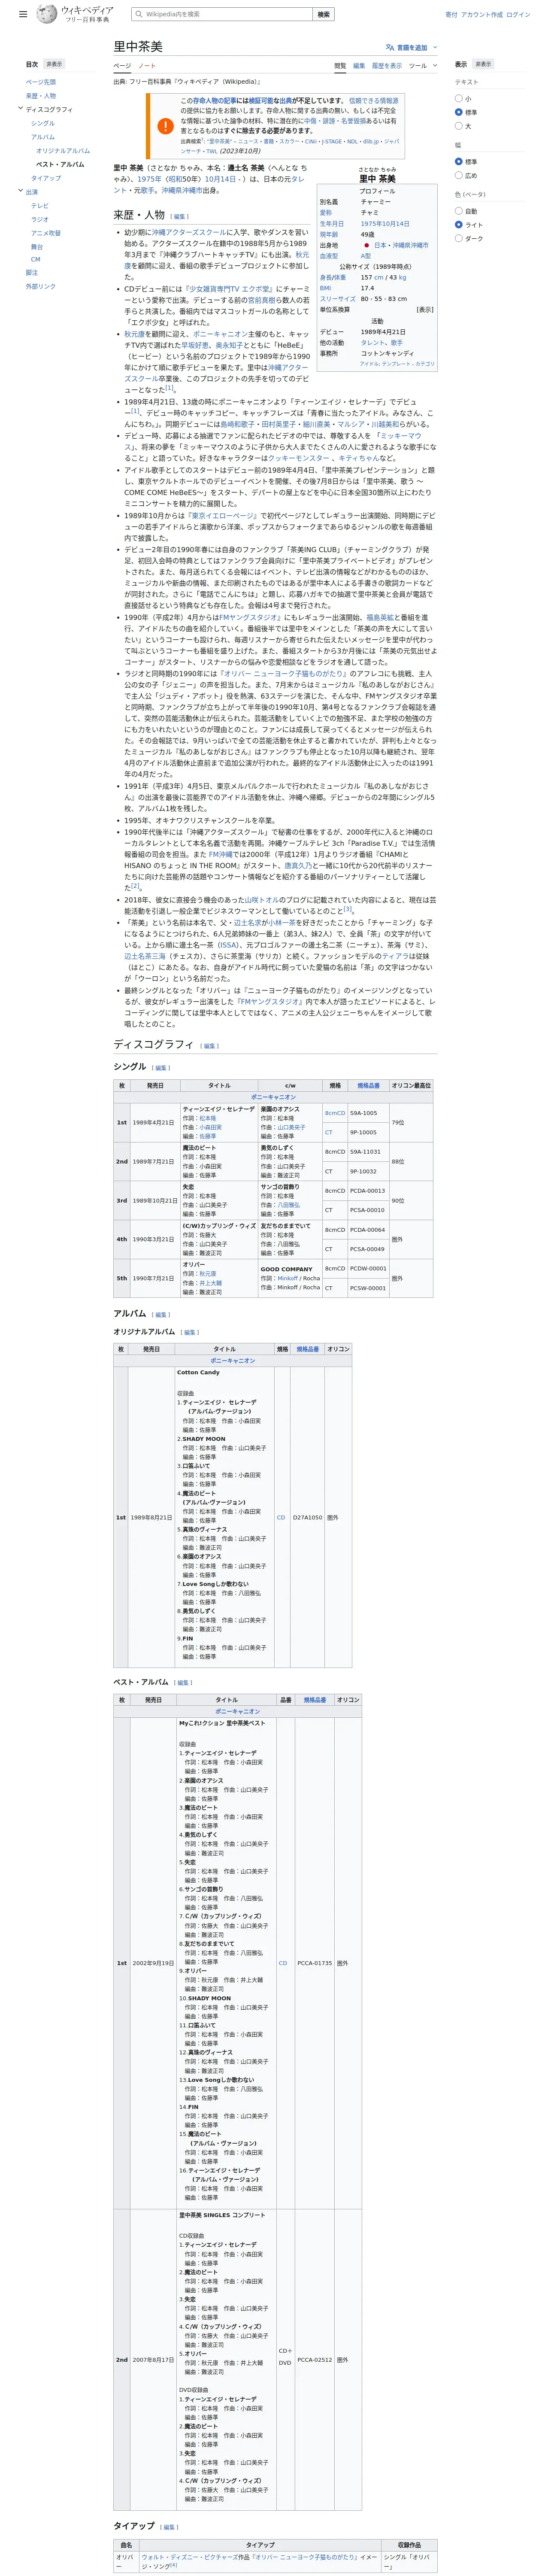Jump to オリジナルアルバム in contents
This screenshot has width=551, height=2576.
63,151
